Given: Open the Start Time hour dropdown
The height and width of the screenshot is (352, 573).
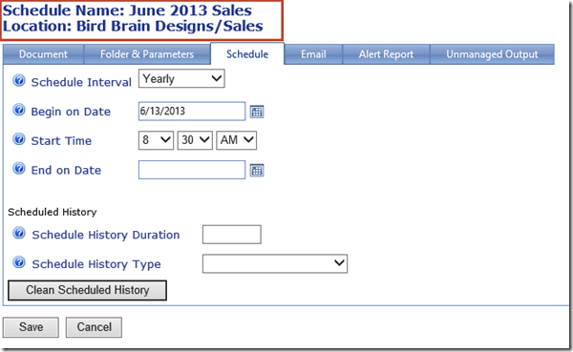Looking at the screenshot, I should pyautogui.click(x=156, y=140).
